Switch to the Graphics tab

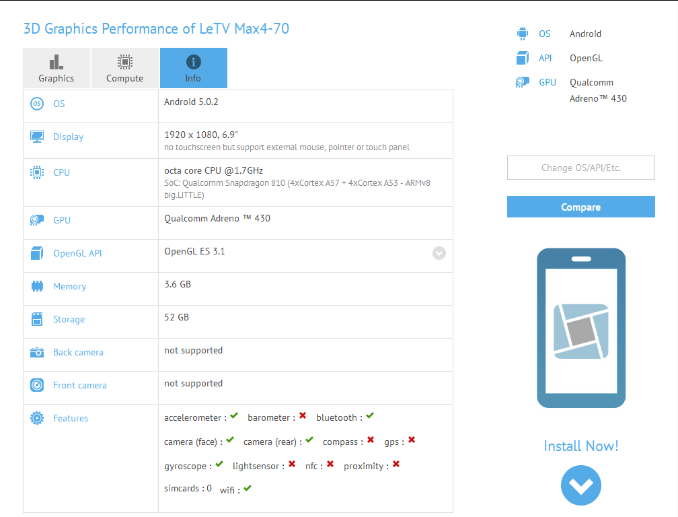click(x=57, y=68)
